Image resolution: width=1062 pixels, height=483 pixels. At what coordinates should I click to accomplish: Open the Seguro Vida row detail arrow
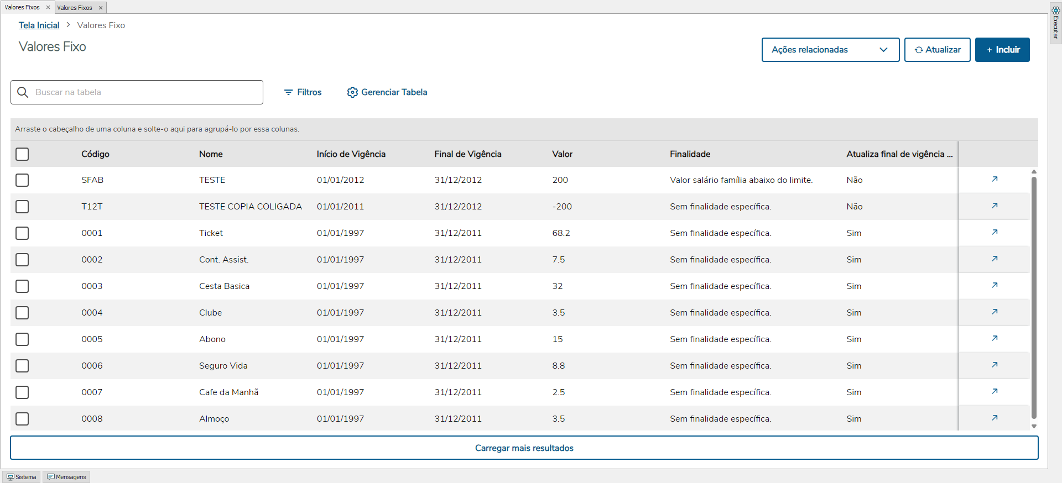[x=995, y=365]
